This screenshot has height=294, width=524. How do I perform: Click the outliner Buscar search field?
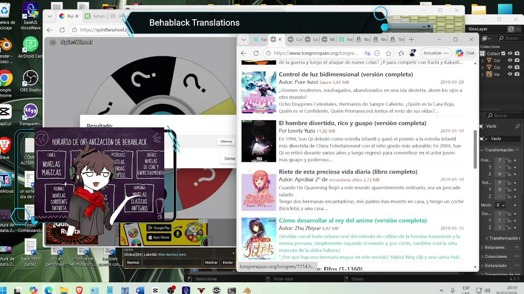(511, 38)
